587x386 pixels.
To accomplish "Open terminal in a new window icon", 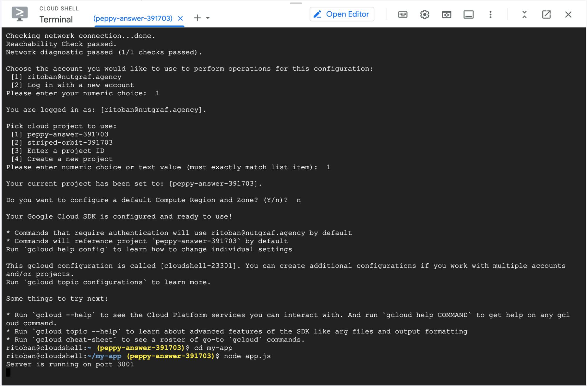I will tap(546, 14).
